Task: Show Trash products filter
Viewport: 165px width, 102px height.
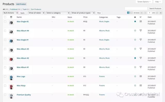Action: point(24,9)
